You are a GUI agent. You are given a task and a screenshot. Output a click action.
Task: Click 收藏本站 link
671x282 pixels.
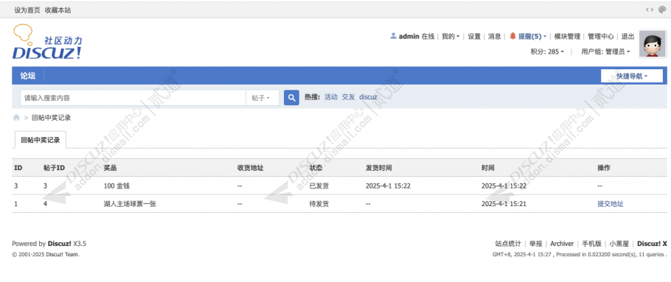click(58, 10)
